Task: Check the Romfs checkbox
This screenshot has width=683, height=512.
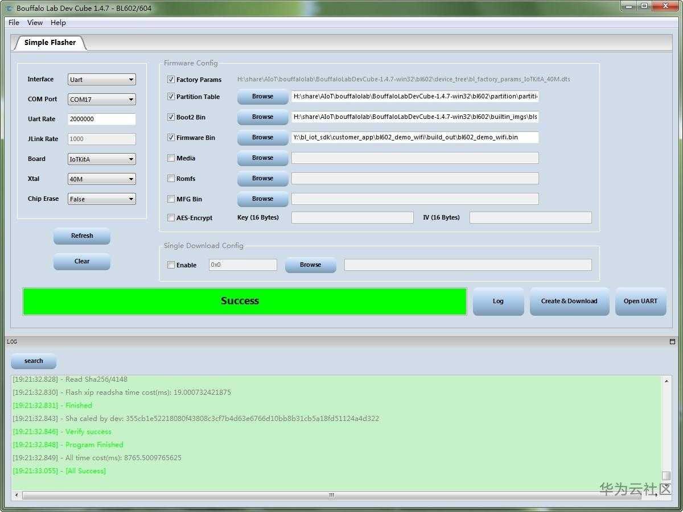Action: click(171, 179)
